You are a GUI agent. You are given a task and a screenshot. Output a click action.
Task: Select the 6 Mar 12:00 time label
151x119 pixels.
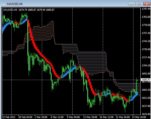point(57,117)
